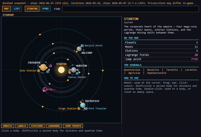Select the pink Pyro jump point marker

(45, 89)
